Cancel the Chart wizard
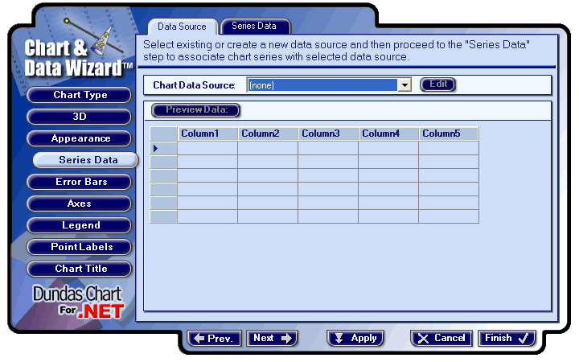The width and height of the screenshot is (579, 362). click(441, 338)
